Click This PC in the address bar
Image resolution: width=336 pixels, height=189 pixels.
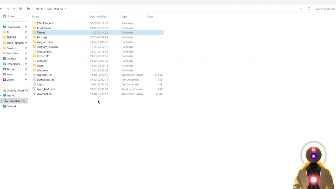[x=39, y=9]
